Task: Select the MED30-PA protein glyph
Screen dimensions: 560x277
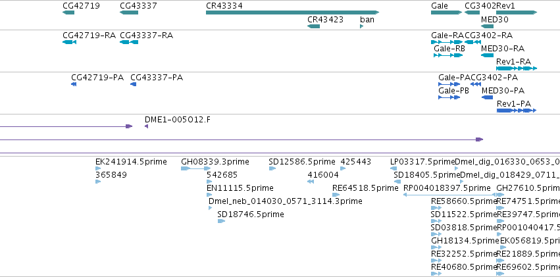Action: 487,97
